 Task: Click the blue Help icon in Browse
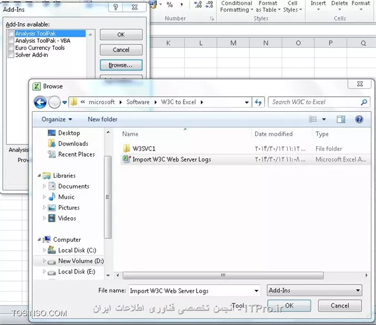[x=359, y=119]
